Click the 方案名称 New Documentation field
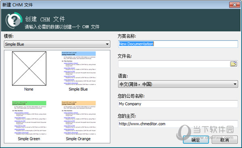 click(x=178, y=44)
